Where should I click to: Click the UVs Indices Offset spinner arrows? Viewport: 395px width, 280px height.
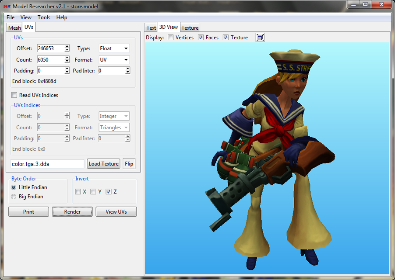pyautogui.click(x=67, y=116)
